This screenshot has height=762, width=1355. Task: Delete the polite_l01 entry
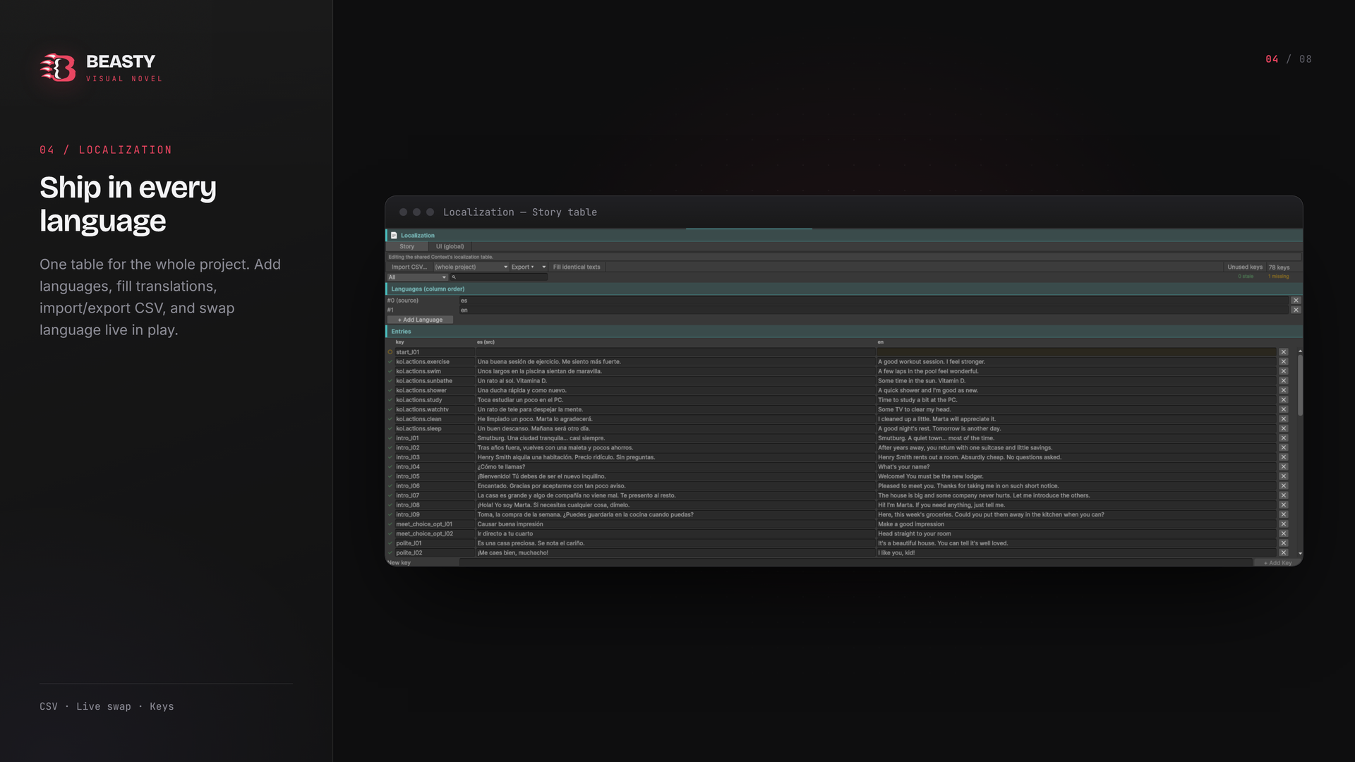[1284, 543]
